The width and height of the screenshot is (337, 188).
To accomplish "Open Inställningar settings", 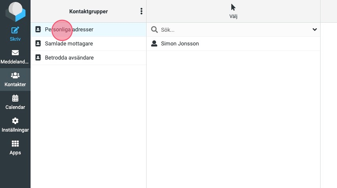I will tap(15, 125).
